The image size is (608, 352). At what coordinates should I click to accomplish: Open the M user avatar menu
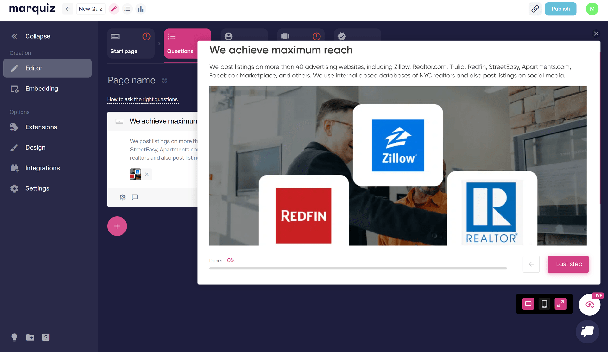tap(592, 9)
